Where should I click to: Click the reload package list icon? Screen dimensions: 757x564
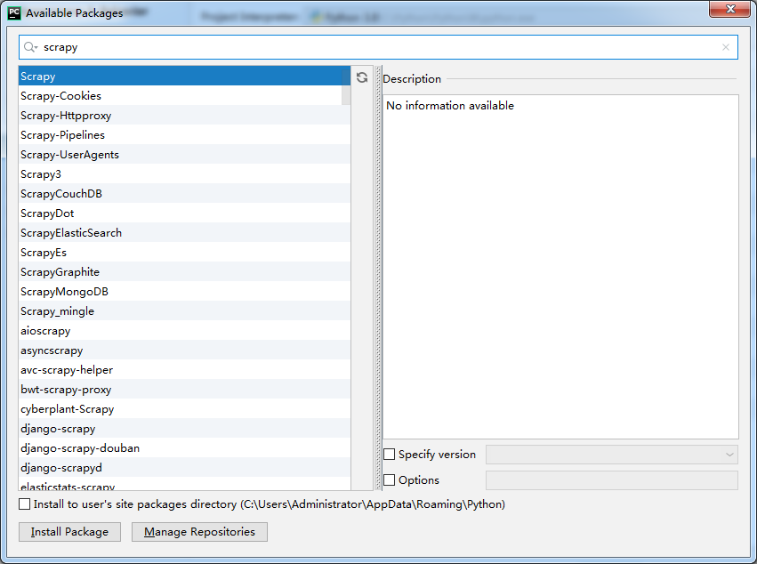pyautogui.click(x=362, y=77)
